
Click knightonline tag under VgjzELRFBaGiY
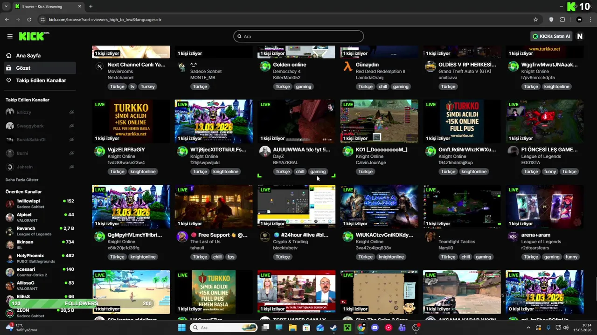143,172
